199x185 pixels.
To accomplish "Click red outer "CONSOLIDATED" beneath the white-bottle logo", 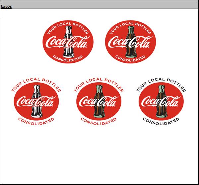I will tap(36, 121).
